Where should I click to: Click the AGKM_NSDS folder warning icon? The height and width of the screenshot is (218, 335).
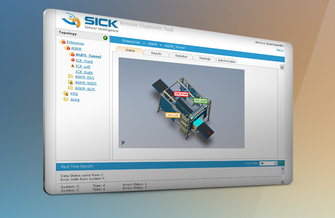point(70,82)
